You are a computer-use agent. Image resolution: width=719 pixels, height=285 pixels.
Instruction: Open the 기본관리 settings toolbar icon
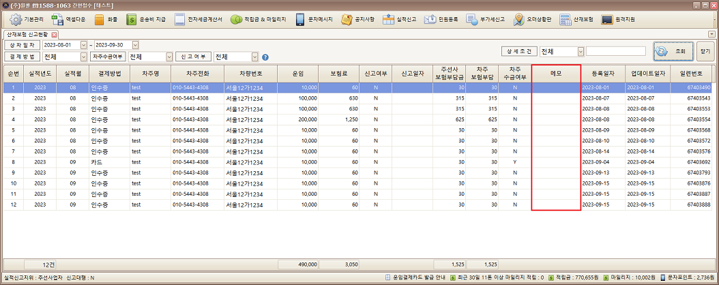click(14, 19)
